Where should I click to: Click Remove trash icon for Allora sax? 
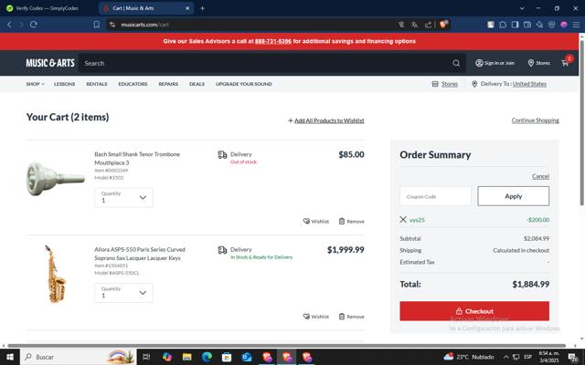341,317
